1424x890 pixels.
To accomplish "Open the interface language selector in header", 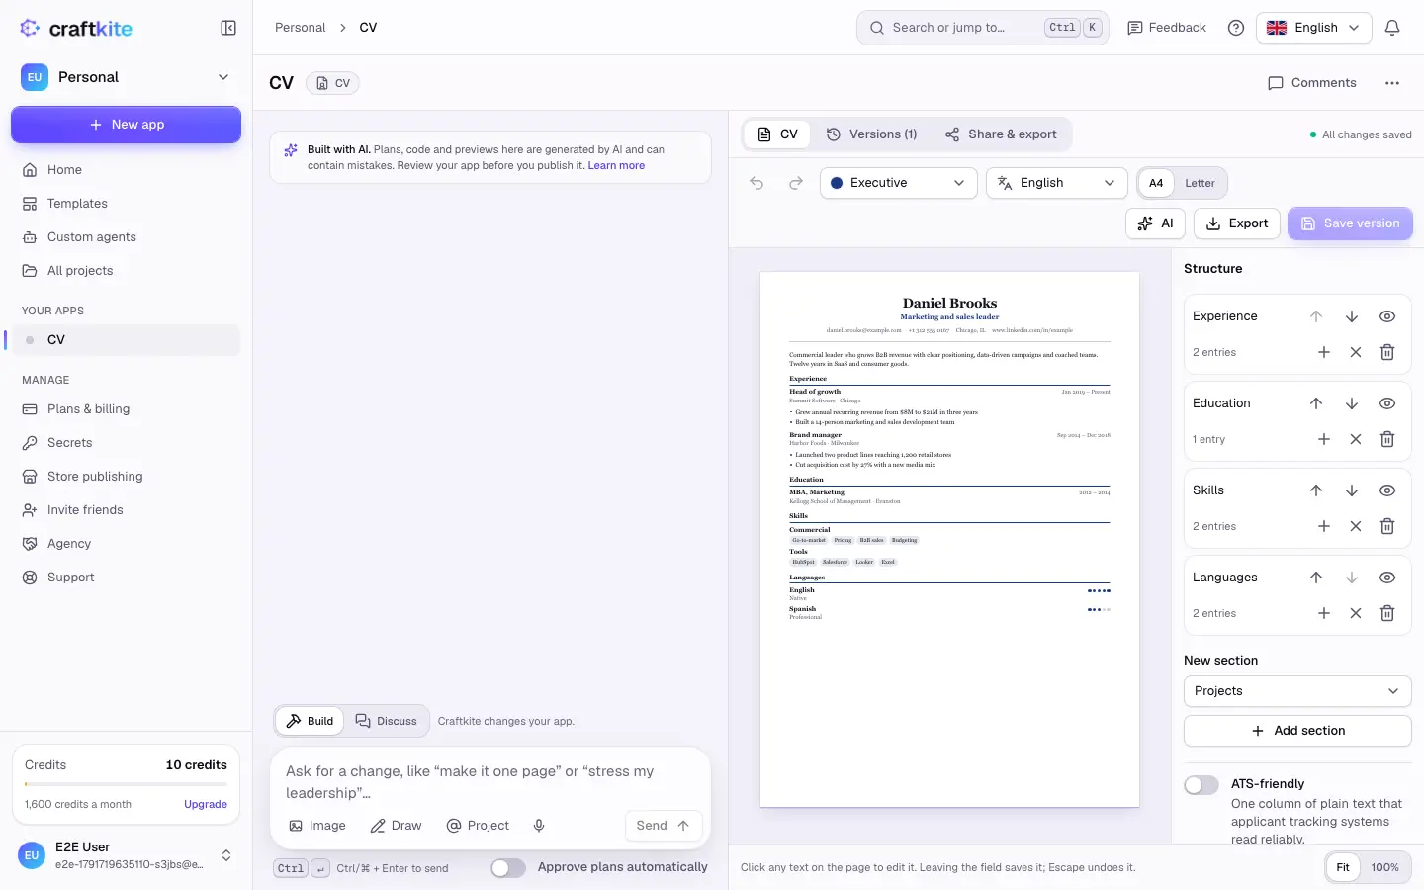I will [1313, 28].
